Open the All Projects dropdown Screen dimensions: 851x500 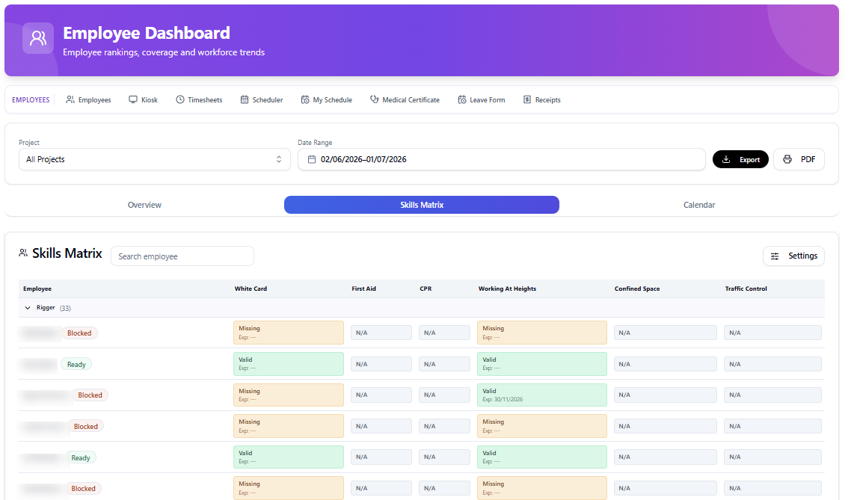[155, 159]
